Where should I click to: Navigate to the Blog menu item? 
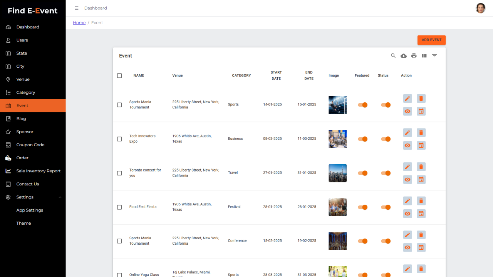[22, 118]
